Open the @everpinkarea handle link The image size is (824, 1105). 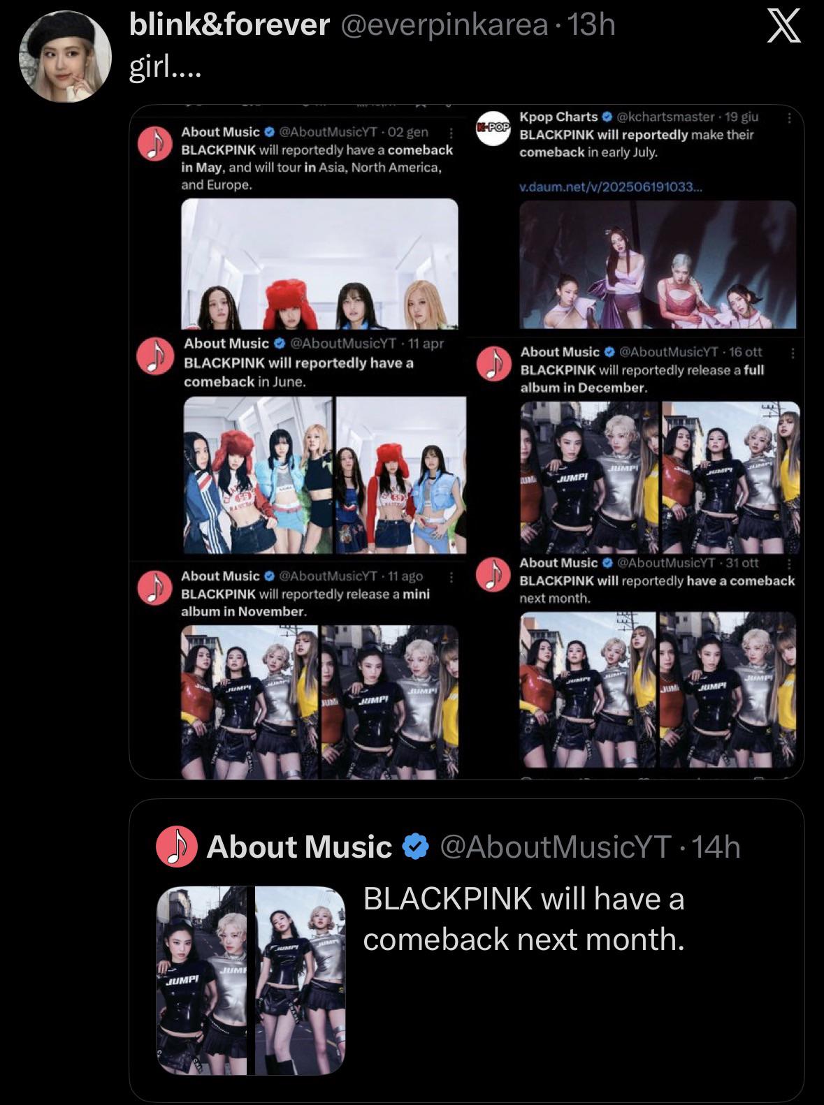point(444,25)
